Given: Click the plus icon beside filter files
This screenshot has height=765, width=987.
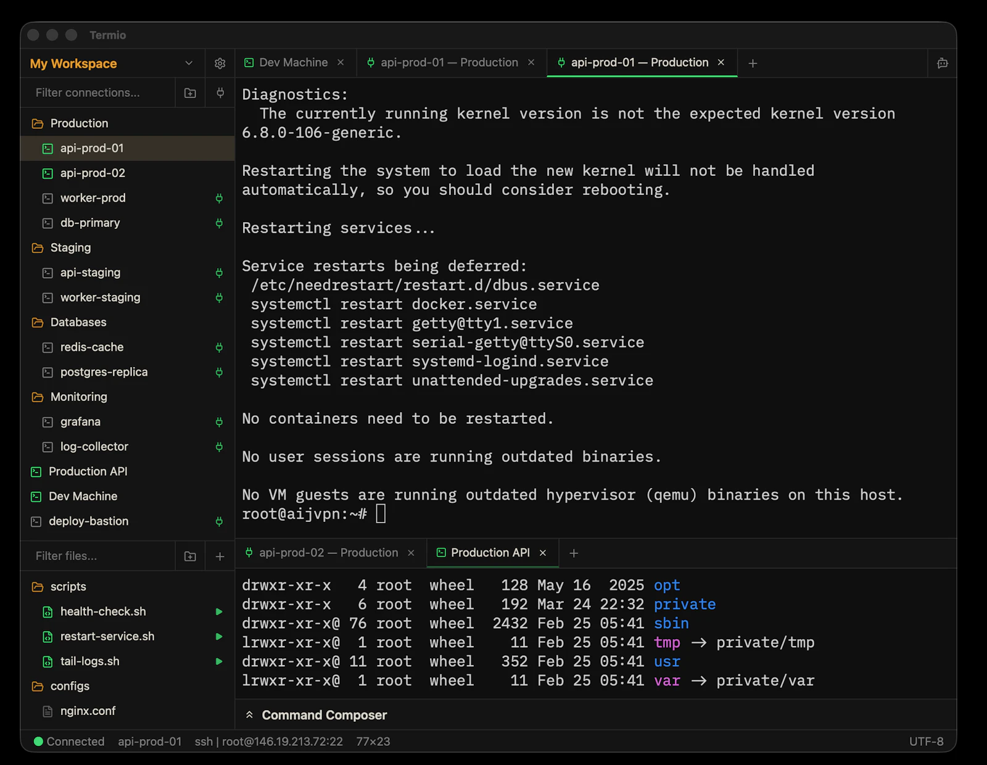Looking at the screenshot, I should 220,556.
